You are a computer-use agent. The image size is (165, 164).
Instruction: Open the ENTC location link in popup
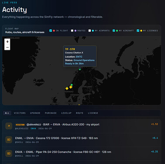(x=79, y=57)
